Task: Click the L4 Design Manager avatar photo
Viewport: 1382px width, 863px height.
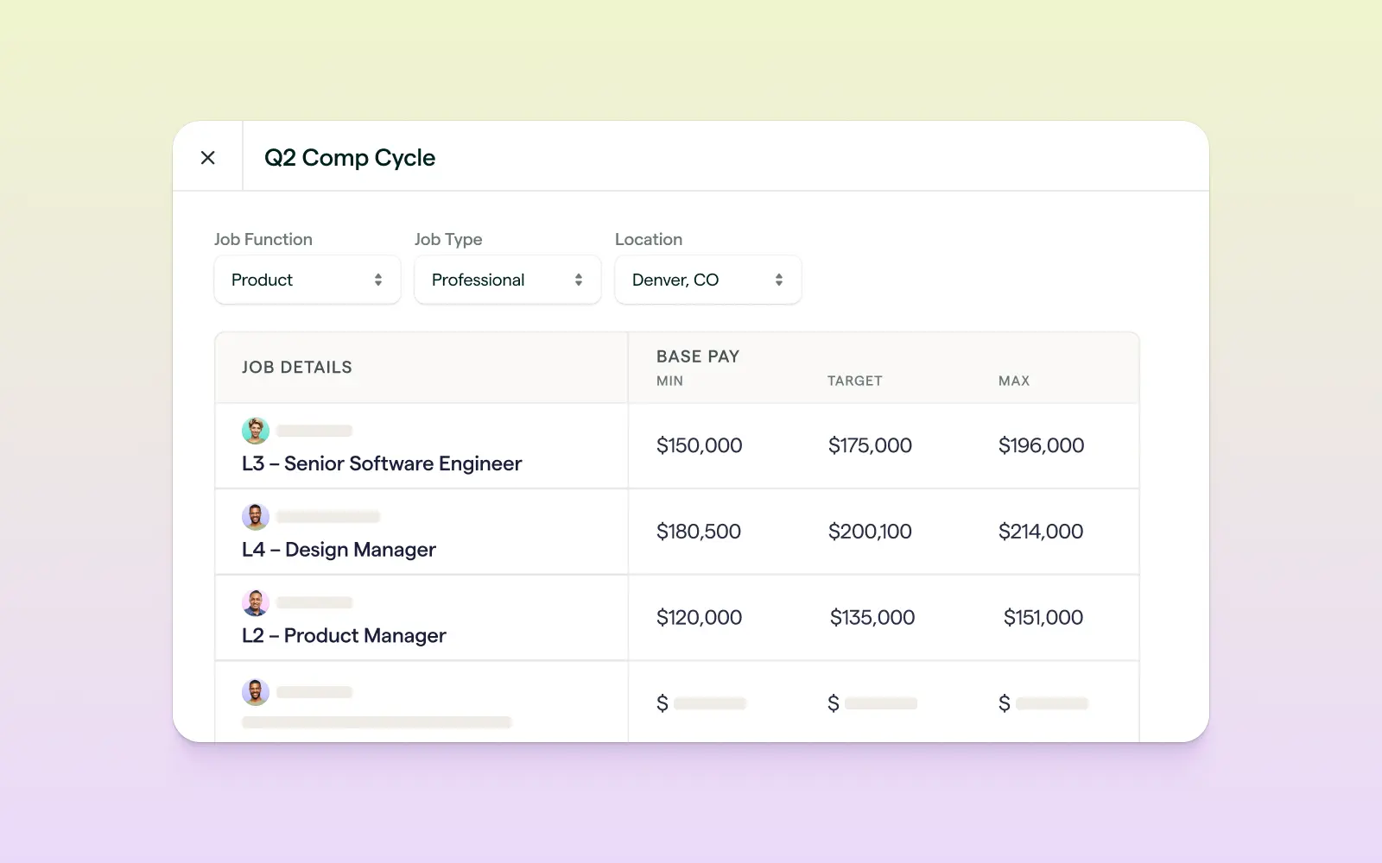Action: (256, 516)
